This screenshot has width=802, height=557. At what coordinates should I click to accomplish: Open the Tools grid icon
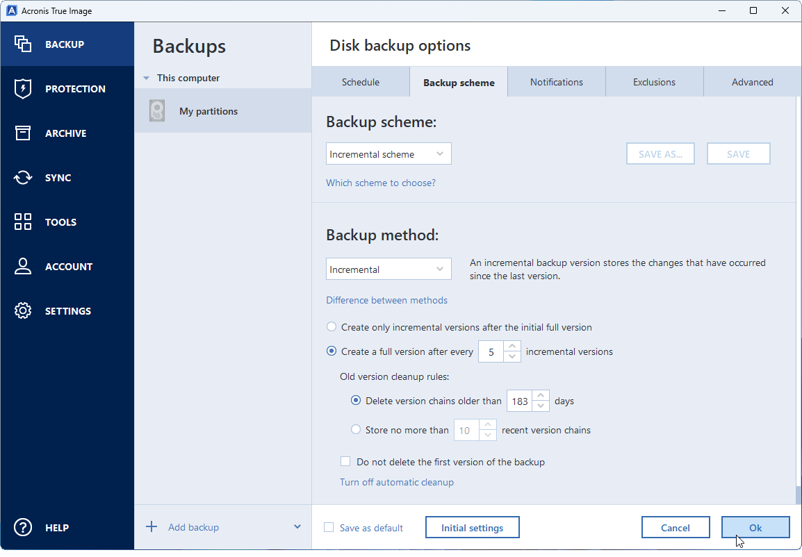[x=22, y=222]
